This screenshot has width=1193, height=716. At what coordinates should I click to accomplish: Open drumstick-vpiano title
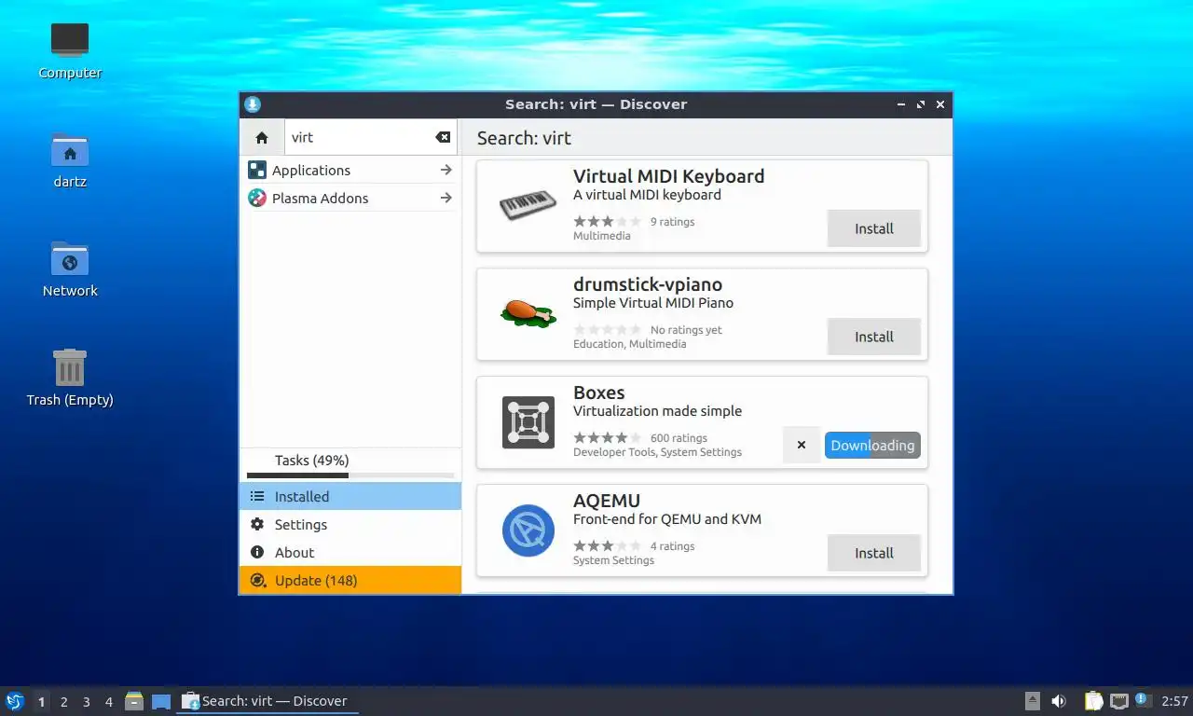point(648,284)
